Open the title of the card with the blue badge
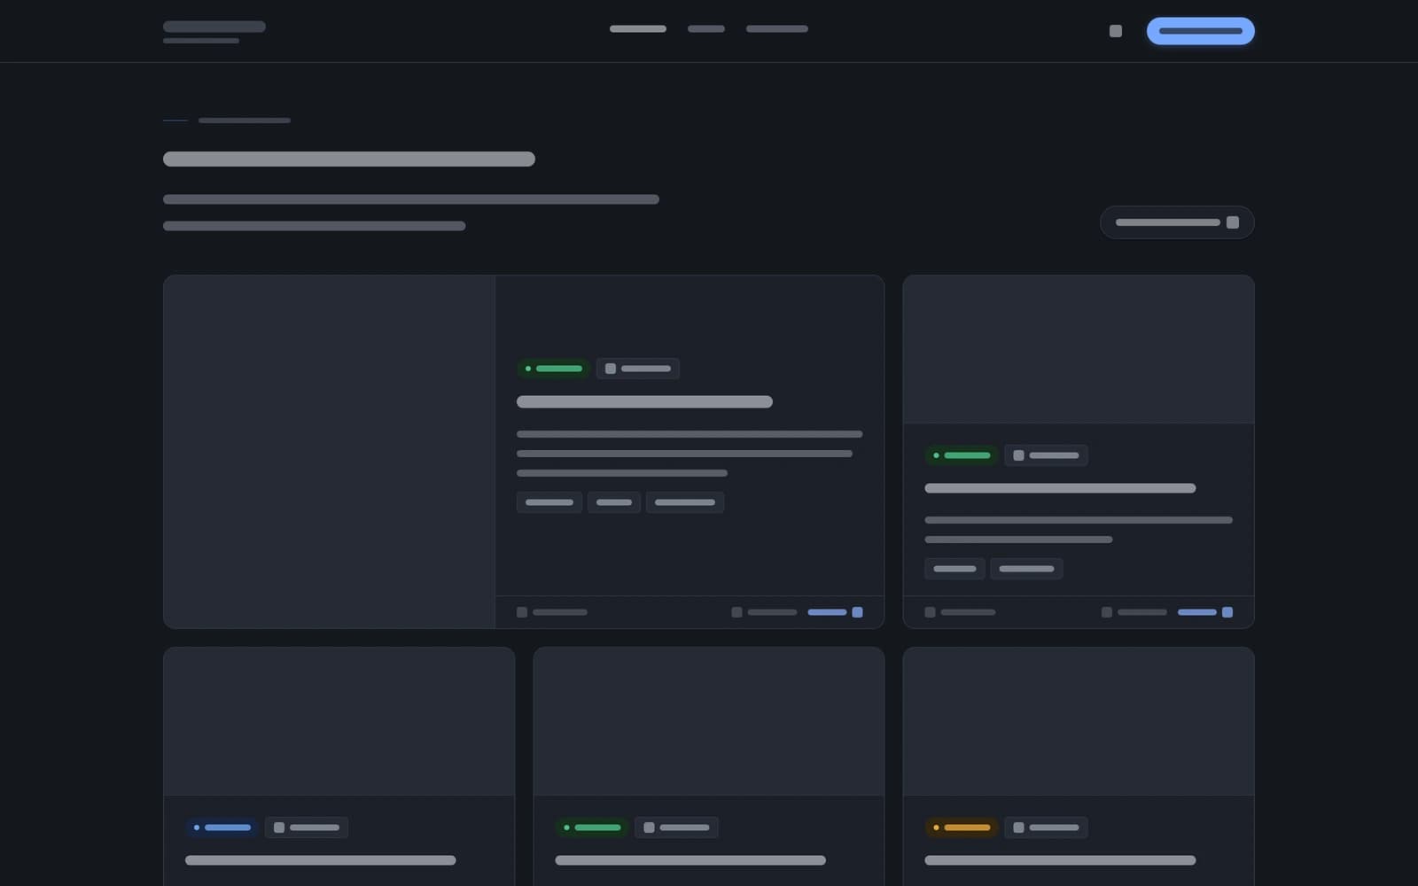 coord(320,860)
